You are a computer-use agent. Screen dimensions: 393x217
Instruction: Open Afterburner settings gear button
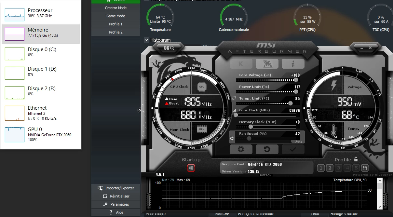point(241,149)
